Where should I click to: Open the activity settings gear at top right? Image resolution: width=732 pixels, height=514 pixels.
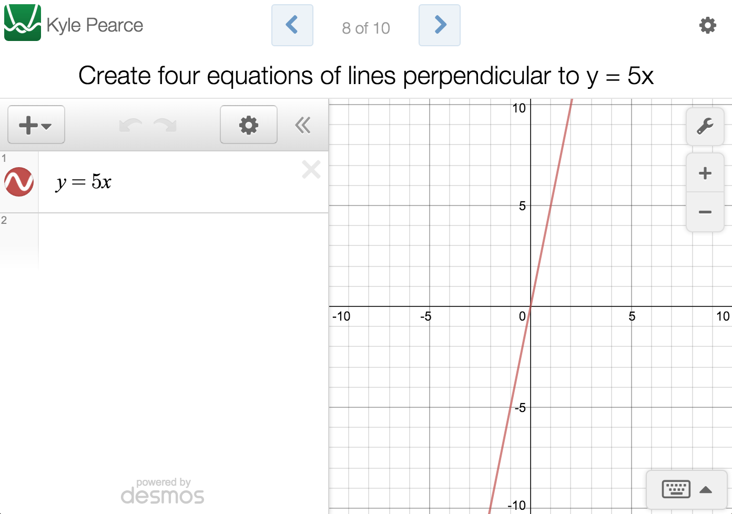click(708, 25)
